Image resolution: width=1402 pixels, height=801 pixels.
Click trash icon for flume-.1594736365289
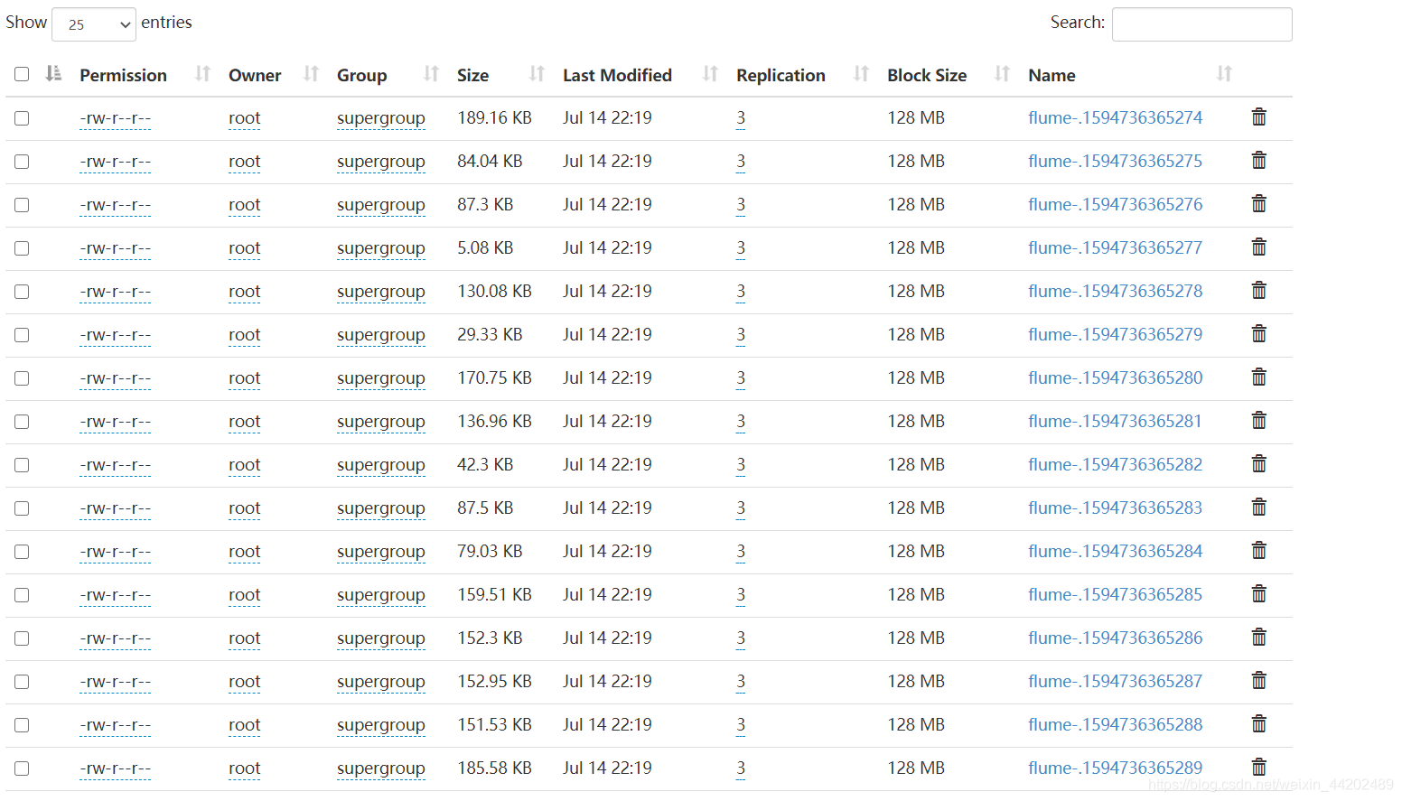coord(1258,767)
